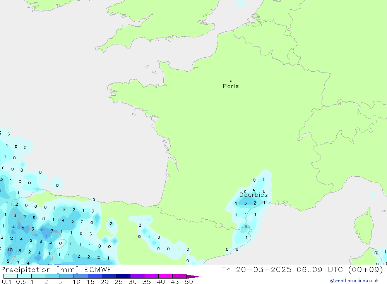Click the value 3 just west of Dourbies

pos(245,203)
